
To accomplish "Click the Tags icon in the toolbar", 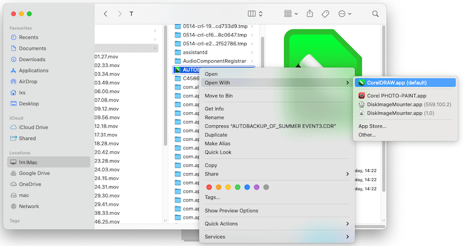I will [x=325, y=13].
